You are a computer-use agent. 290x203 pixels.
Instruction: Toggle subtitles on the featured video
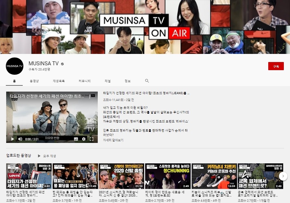[76, 139]
